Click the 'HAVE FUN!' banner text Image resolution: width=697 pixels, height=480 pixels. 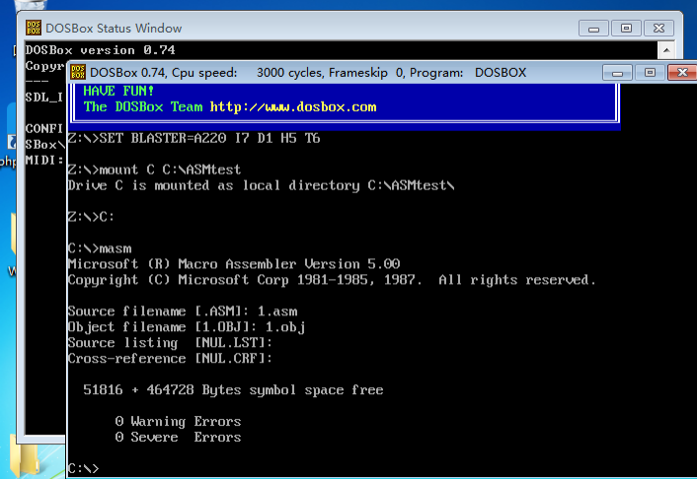point(118,91)
